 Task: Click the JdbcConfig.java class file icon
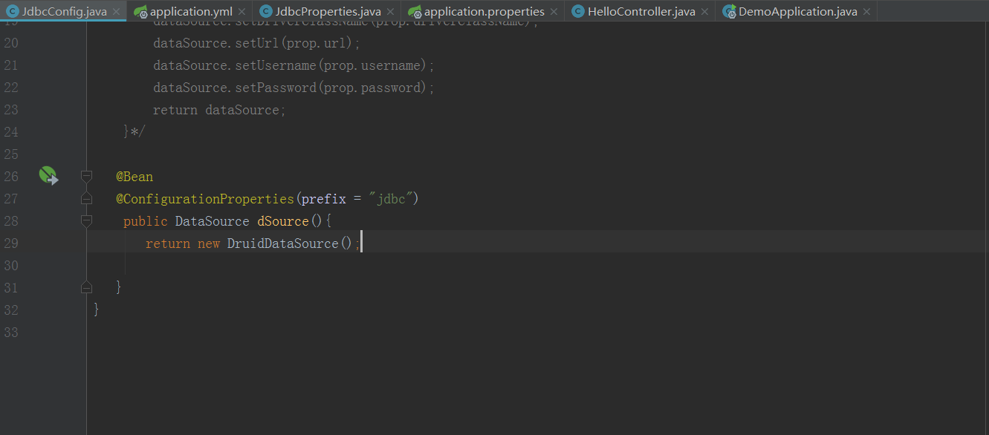pyautogui.click(x=13, y=11)
